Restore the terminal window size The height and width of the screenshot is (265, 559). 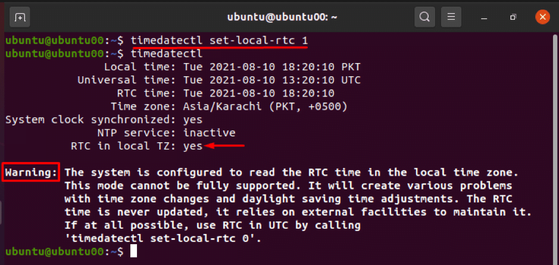[x=513, y=17]
